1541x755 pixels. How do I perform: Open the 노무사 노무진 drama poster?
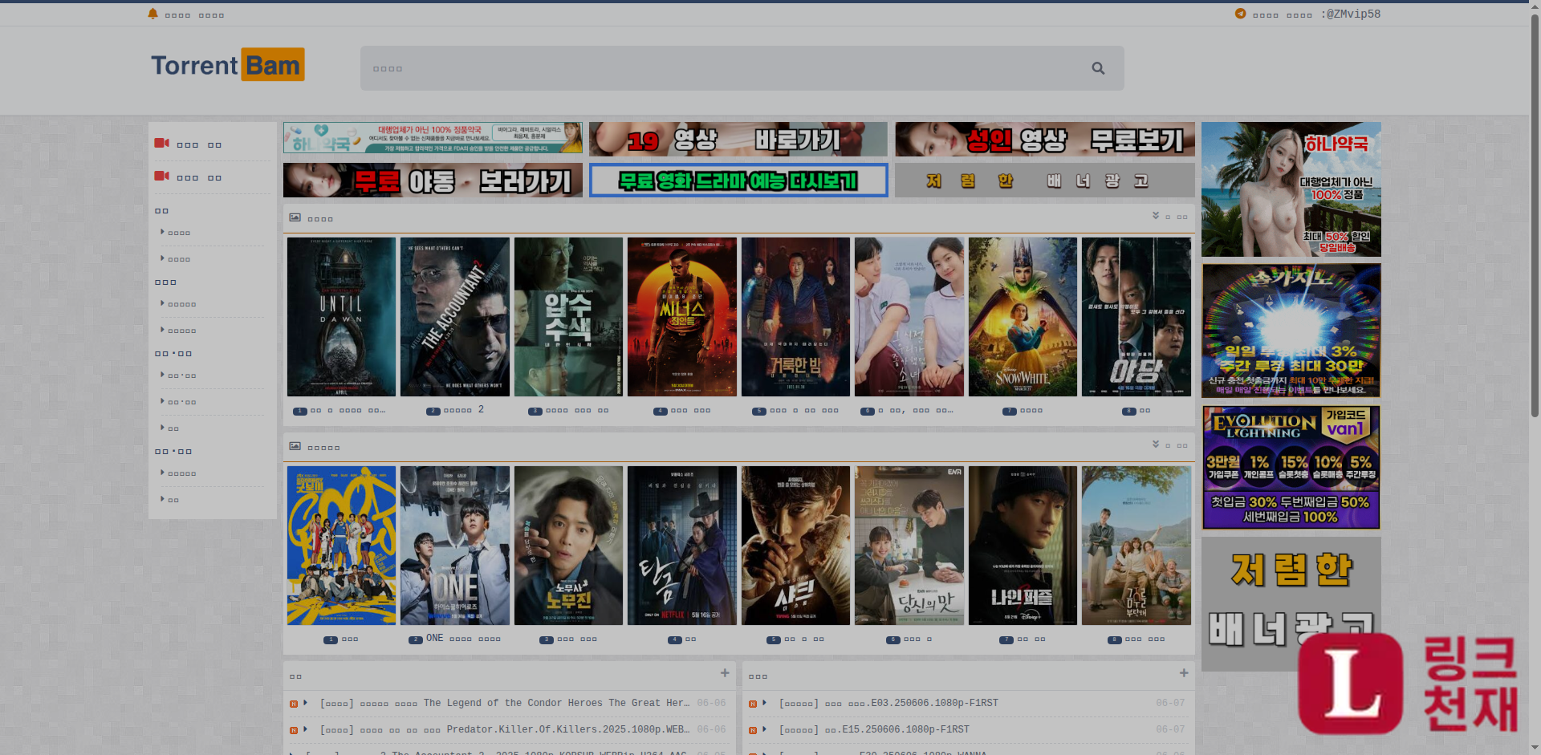coord(568,546)
